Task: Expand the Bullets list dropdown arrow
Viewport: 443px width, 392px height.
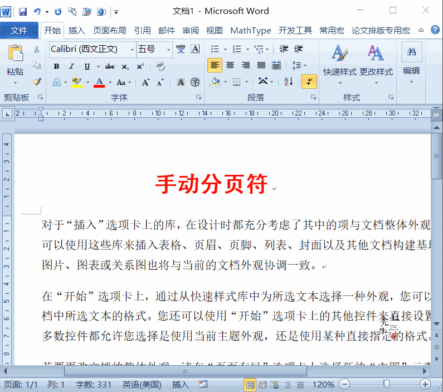Action: (225, 49)
